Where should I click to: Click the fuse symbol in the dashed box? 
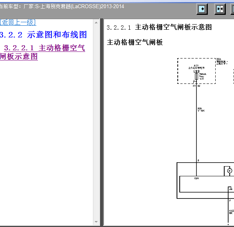click(x=196, y=76)
